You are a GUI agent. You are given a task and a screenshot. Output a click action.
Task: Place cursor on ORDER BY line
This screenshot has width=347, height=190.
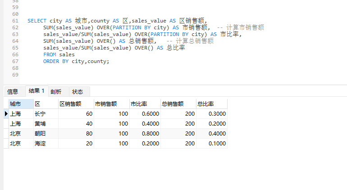pyautogui.click(x=76, y=62)
